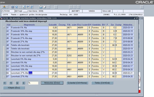Screen dimensions: 154x97
Task: Click the toolbar icon with two right-pointing arrows
Action: (28, 7)
